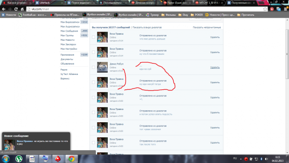Click the +931 counter next to Мои Группы
The width and height of the screenshot is (289, 163).
(84, 35)
